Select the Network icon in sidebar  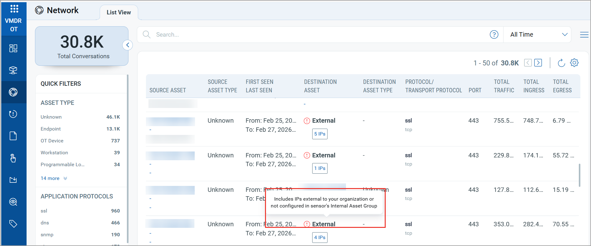pos(13,92)
